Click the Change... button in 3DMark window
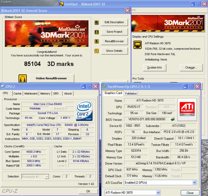Viewport: 208px width, 196px height. point(191,68)
